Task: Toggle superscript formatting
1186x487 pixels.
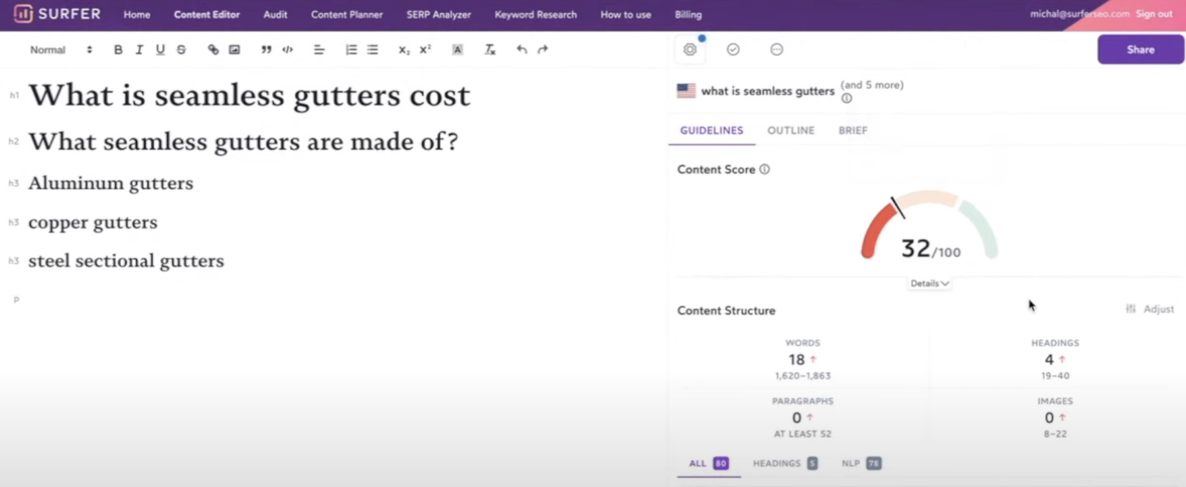Action: [425, 50]
